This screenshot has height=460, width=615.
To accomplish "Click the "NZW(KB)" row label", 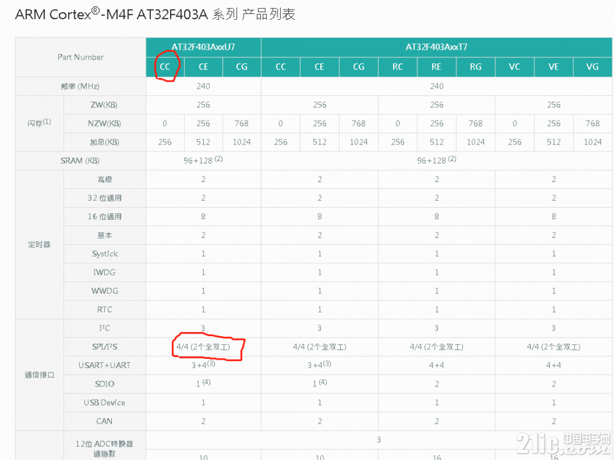I will pos(104,123).
